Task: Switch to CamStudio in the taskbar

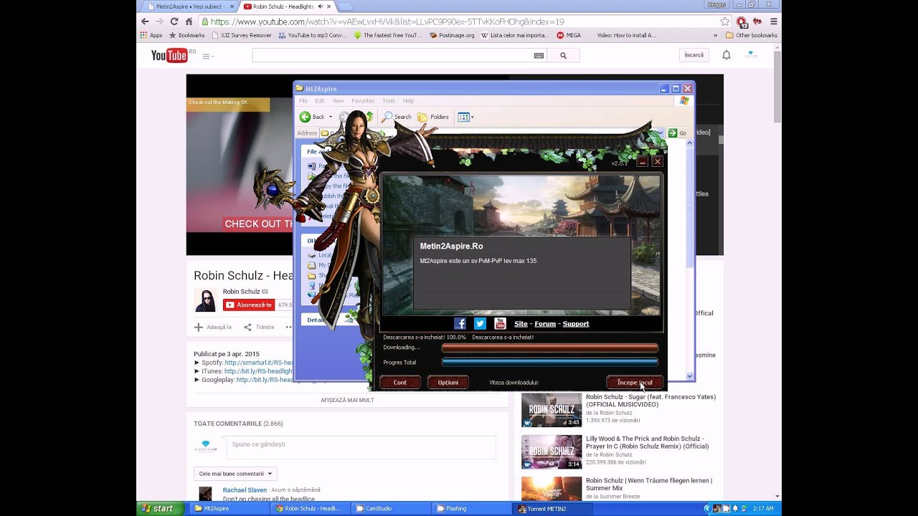Action: (x=391, y=509)
